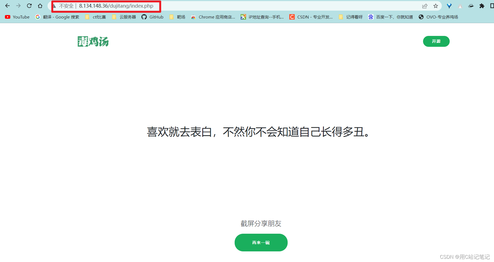Bookmark this page with the star icon
The image size is (494, 262).
[436, 6]
